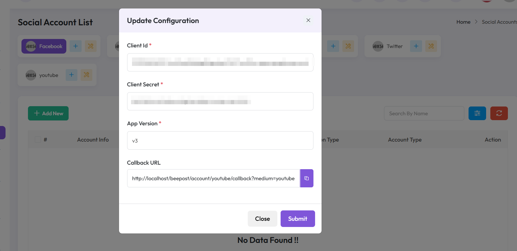This screenshot has height=251, width=517.
Task: Click the plus icon next to Twitter
Action: pyautogui.click(x=416, y=46)
